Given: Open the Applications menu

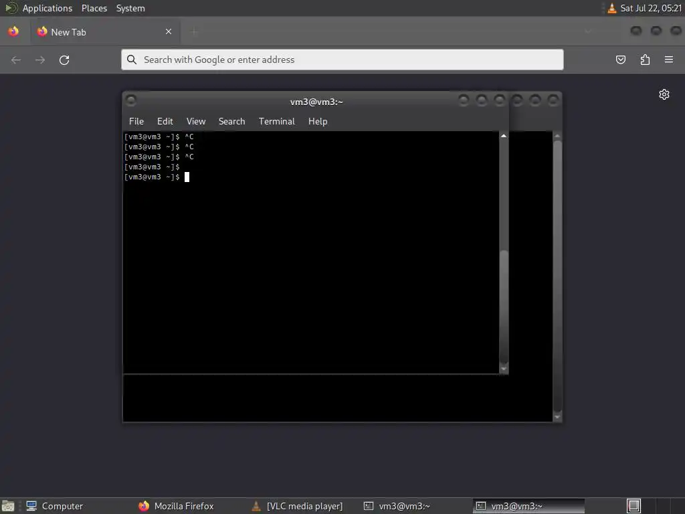Looking at the screenshot, I should (47, 8).
